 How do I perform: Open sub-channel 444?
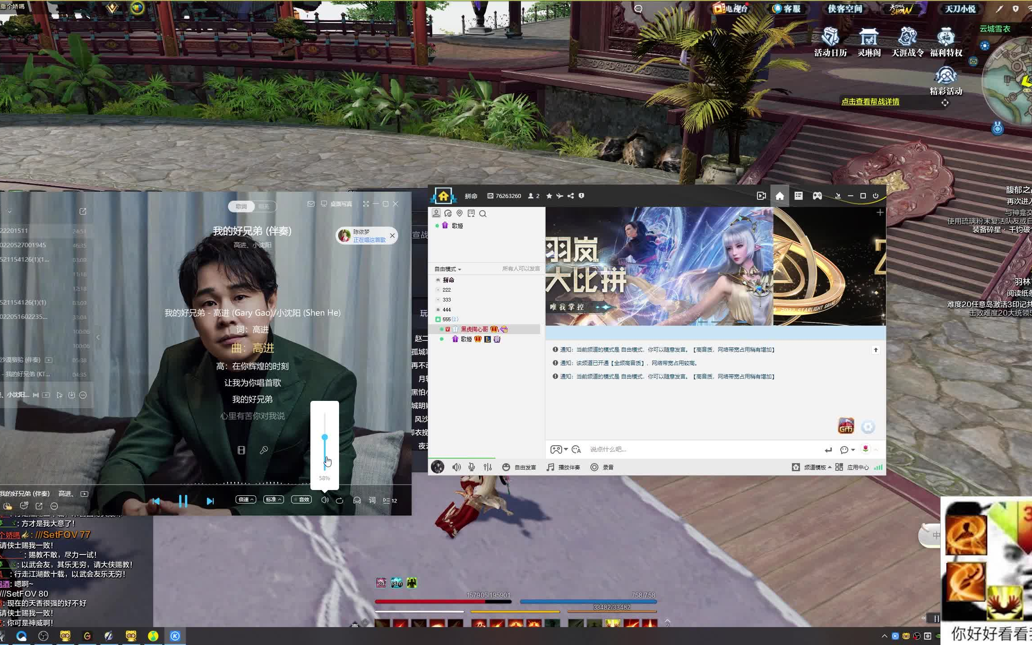coord(447,310)
